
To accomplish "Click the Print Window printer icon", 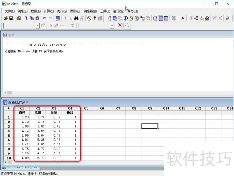I will pos(19,18).
